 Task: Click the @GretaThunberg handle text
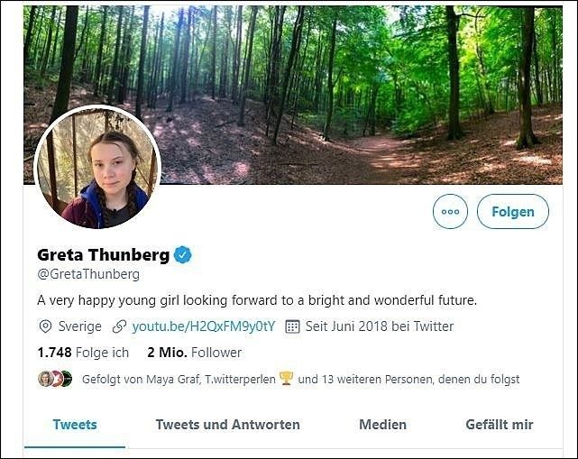click(x=88, y=274)
